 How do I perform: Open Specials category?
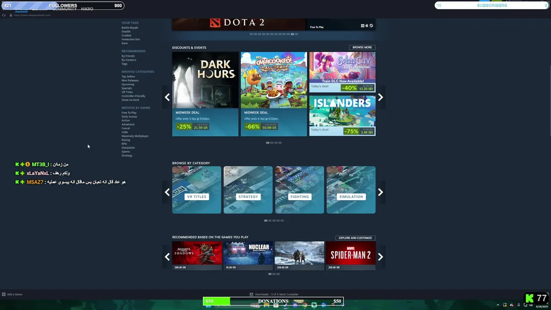pyautogui.click(x=127, y=88)
